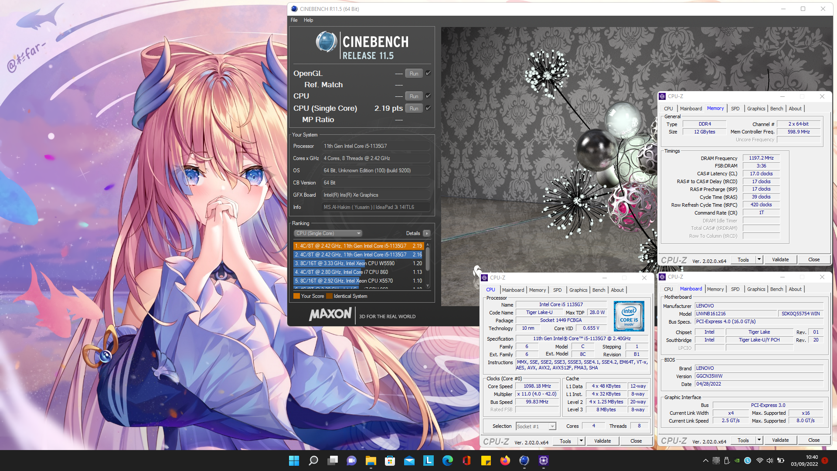Open the Help menu in Cinebench
This screenshot has width=837, height=471.
[308, 20]
